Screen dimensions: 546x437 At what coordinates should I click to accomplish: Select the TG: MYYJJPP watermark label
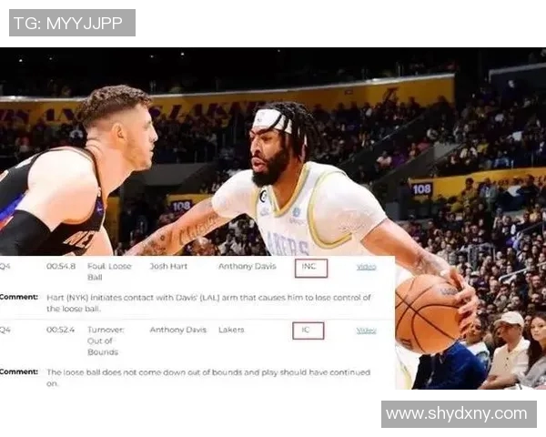72,23
